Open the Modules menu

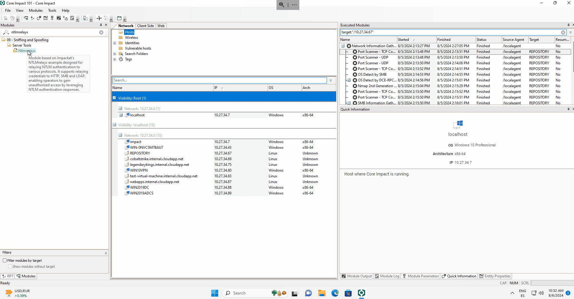pyautogui.click(x=36, y=11)
